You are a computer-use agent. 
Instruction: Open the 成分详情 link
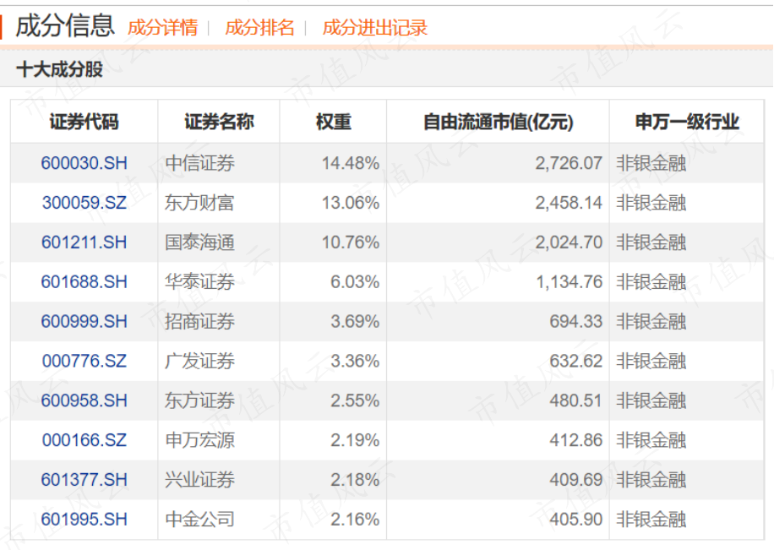tap(162, 28)
